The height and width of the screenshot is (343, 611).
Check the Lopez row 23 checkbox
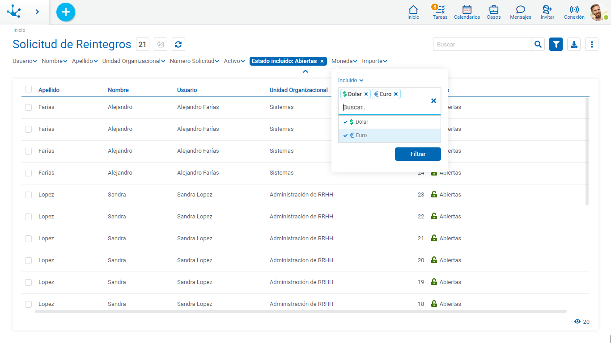[29, 195]
